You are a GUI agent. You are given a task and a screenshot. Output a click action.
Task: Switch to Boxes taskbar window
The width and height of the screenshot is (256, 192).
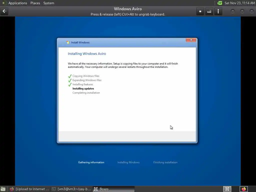pyautogui.click(x=114, y=189)
